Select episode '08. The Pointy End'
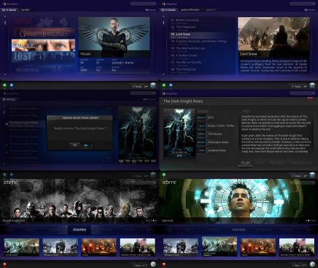This screenshot has width=318, height=268. pos(202,70)
